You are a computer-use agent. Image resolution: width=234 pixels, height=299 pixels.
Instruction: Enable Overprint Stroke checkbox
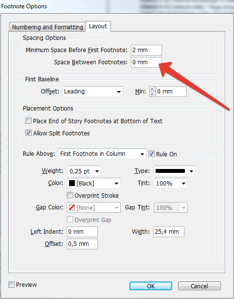tap(70, 195)
